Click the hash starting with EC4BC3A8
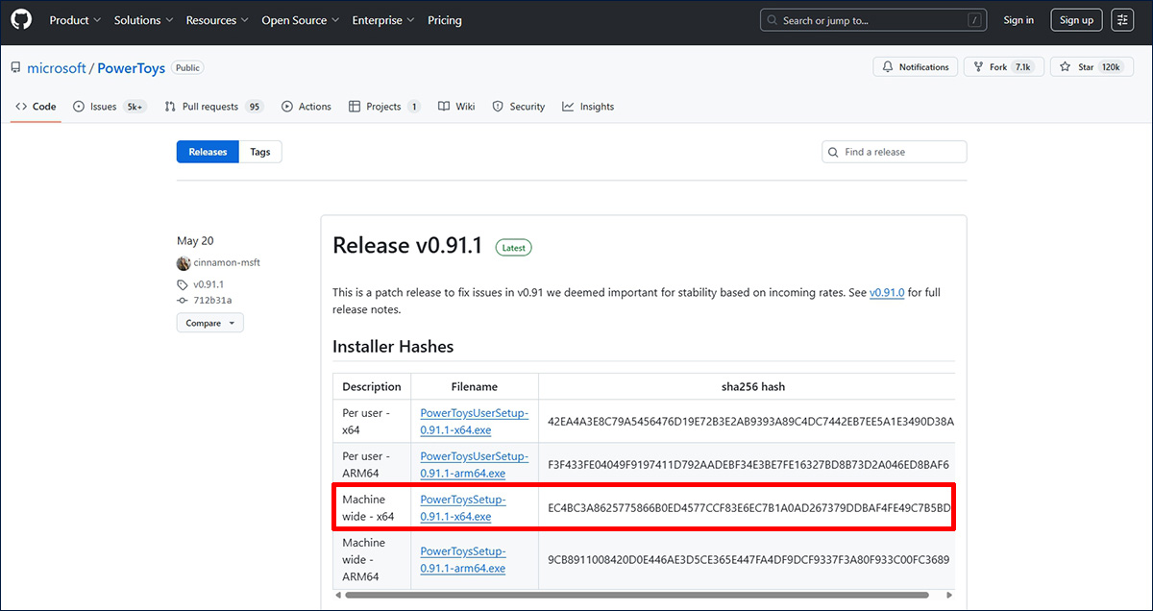 coord(749,508)
